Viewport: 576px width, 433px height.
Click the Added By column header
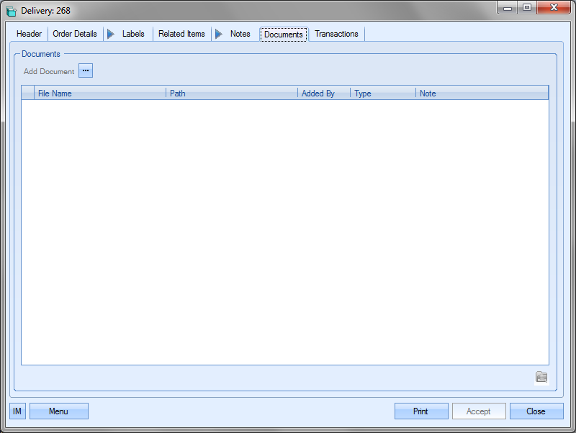[x=324, y=94]
